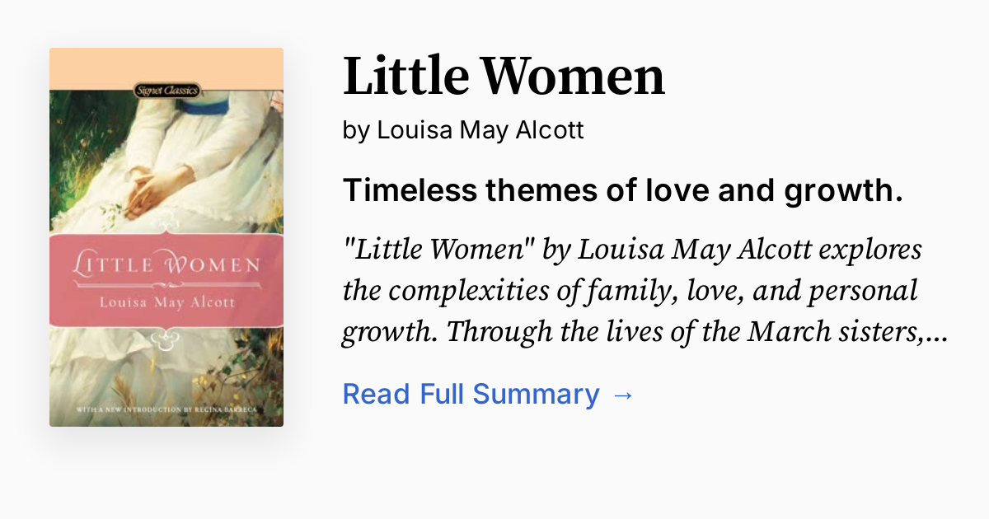Click the Little Women cover thumbnail
The height and width of the screenshot is (519, 989).
click(x=166, y=236)
